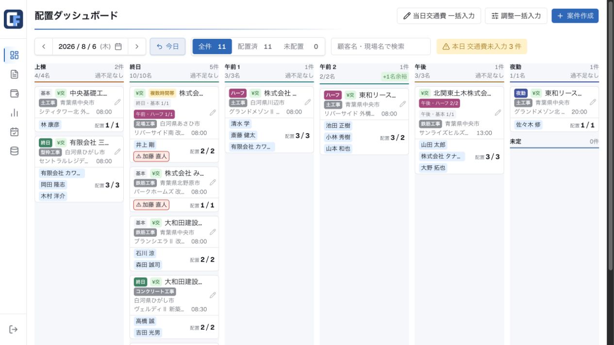Edit the 中央基礎工 card pencil icon
Image resolution: width=614 pixels, height=345 pixels.
click(x=117, y=102)
